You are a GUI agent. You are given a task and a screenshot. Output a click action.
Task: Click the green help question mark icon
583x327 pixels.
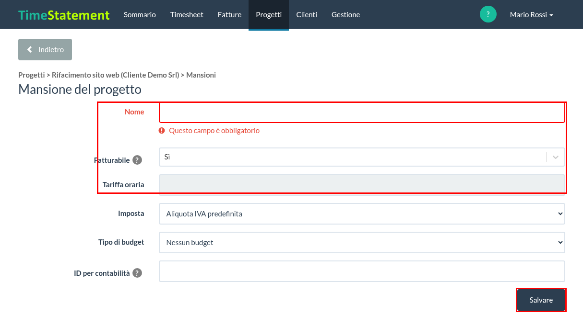[x=488, y=14]
